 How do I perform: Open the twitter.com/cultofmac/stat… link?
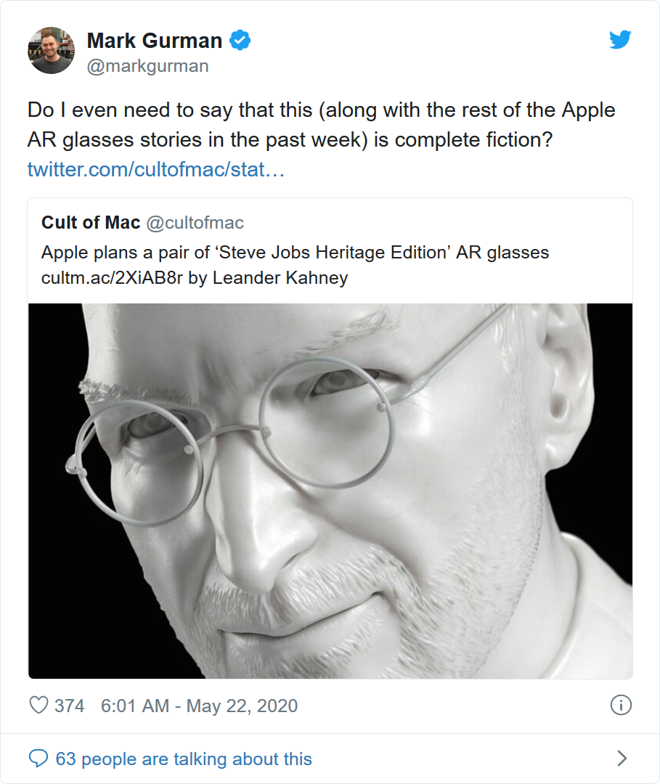pyautogui.click(x=156, y=169)
